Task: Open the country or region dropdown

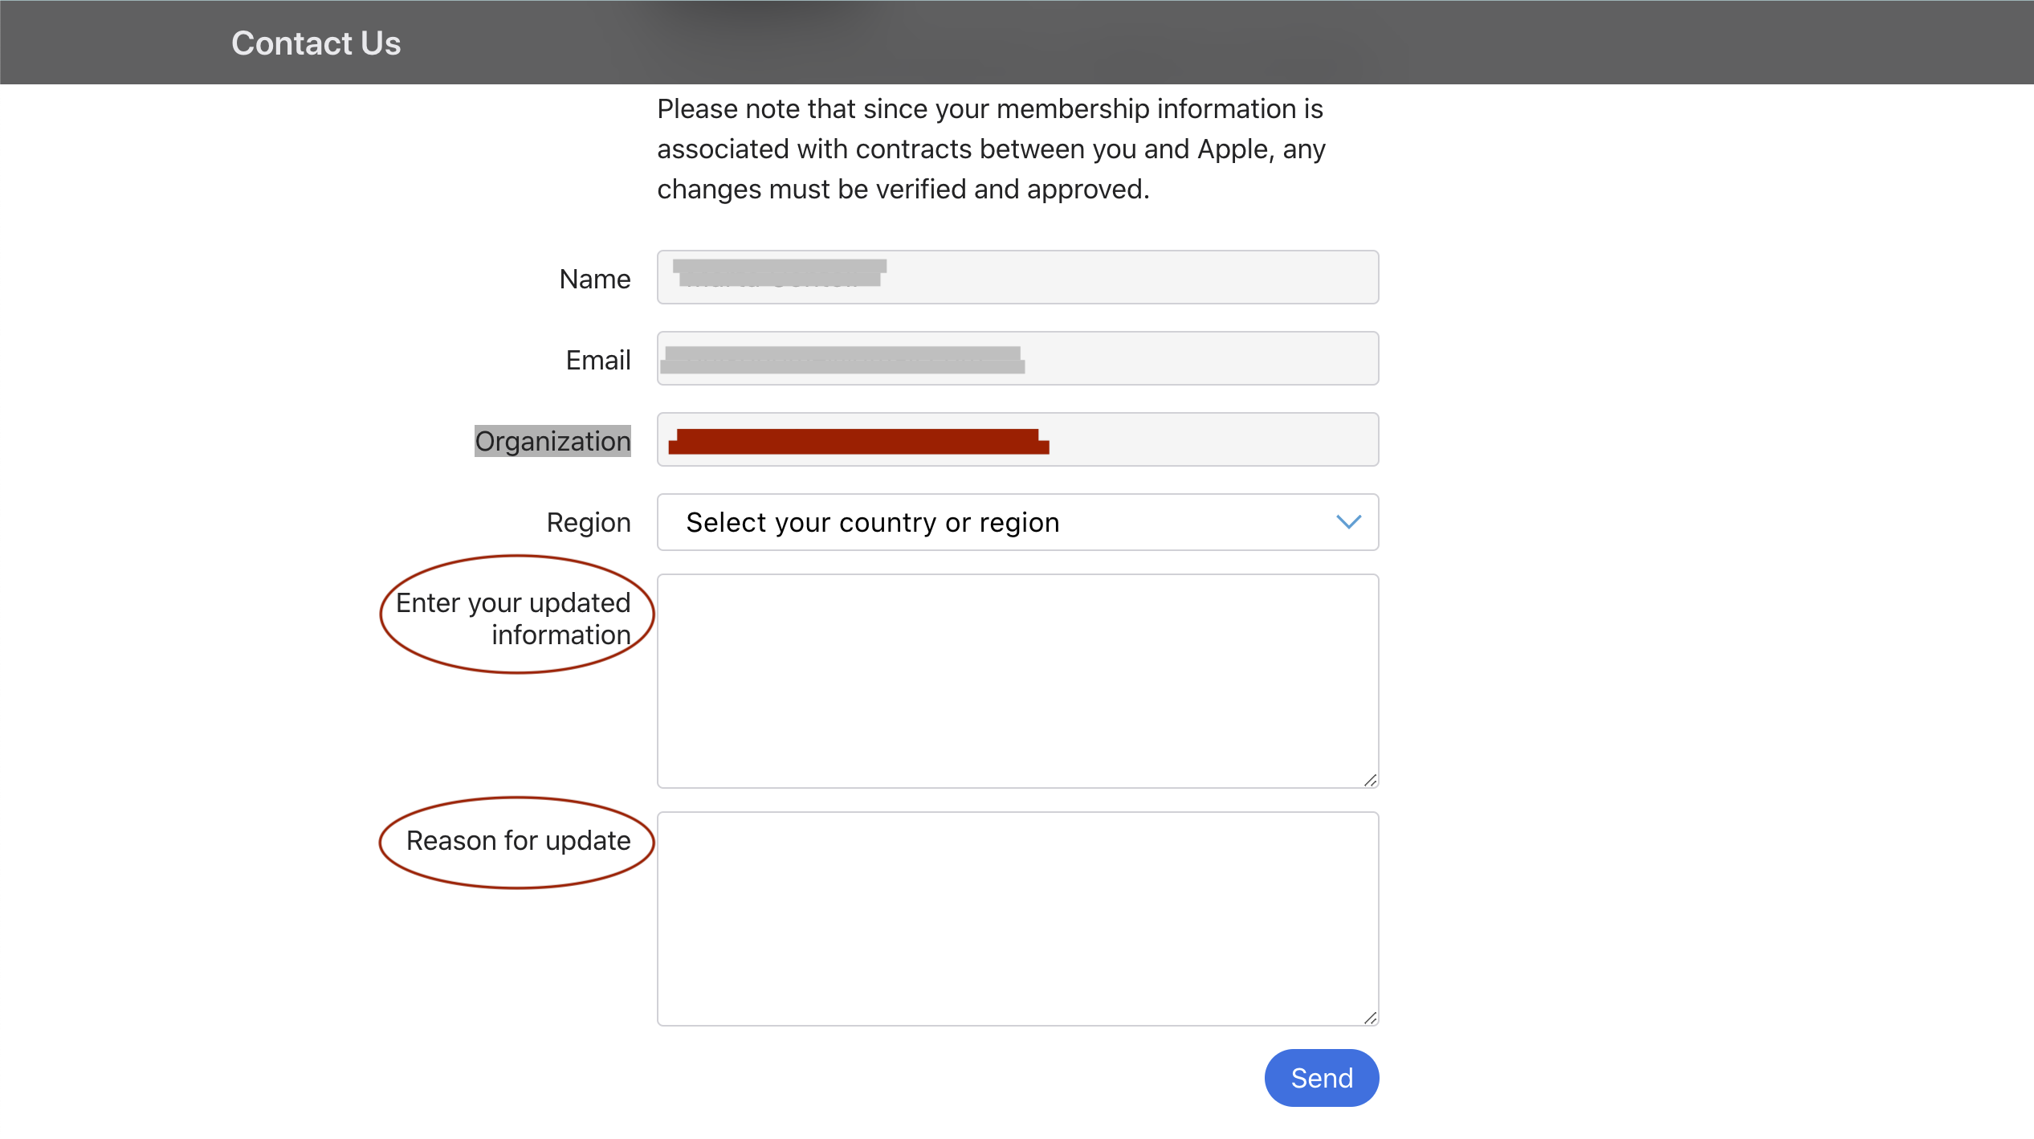Action: point(1017,522)
